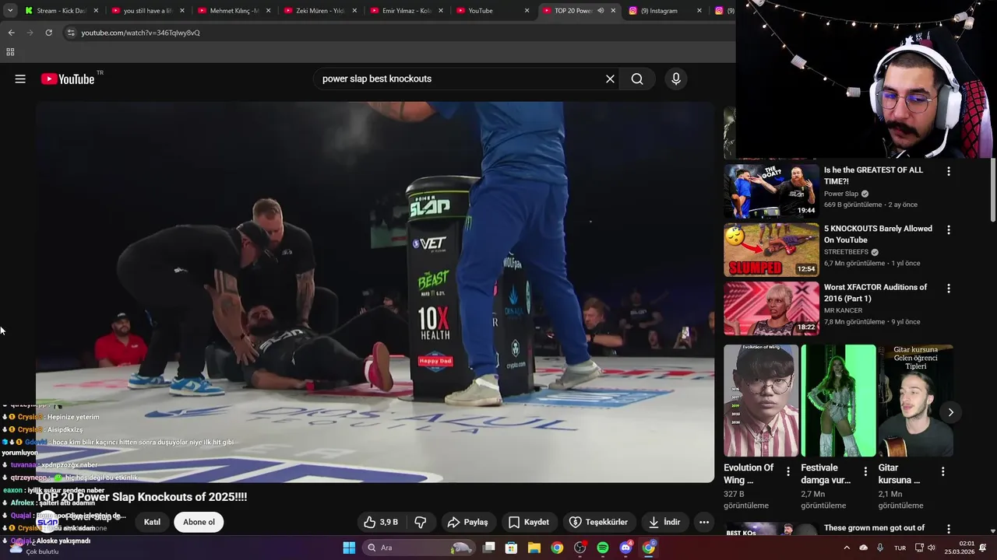
Task: Click the 'Teşekkürler' thanks button
Action: [598, 522]
